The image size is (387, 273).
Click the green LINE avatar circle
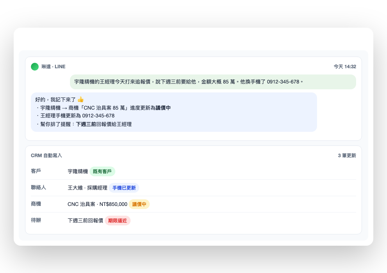(35, 67)
